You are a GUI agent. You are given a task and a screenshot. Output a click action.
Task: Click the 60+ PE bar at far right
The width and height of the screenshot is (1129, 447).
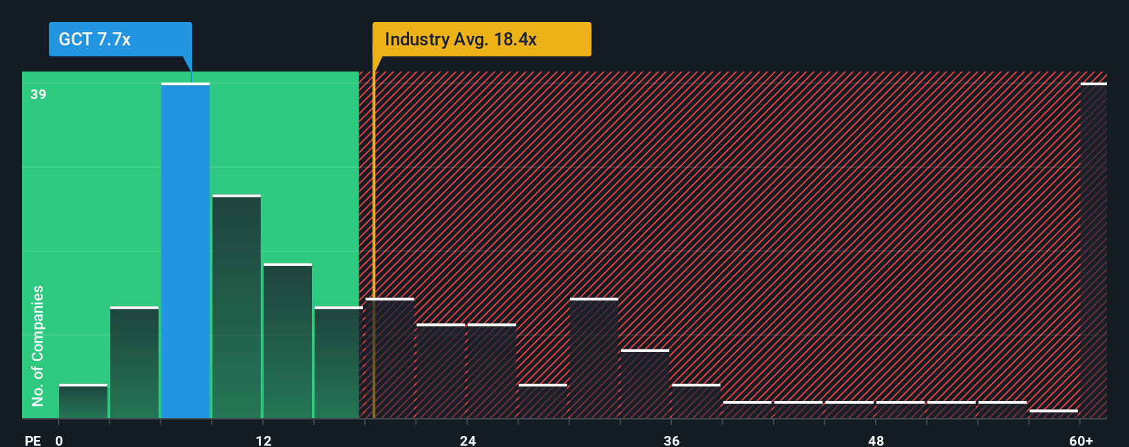1093,250
